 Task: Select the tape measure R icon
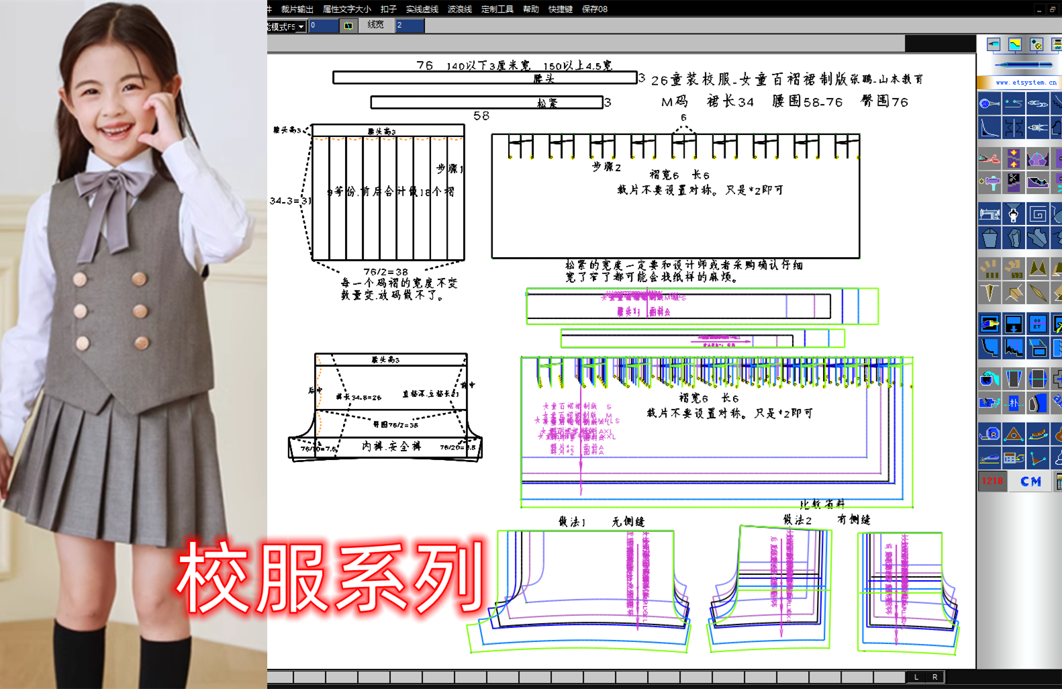tap(989, 434)
